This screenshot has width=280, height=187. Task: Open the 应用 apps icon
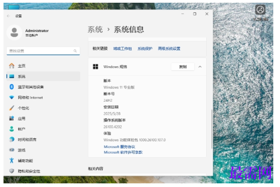point(12,118)
